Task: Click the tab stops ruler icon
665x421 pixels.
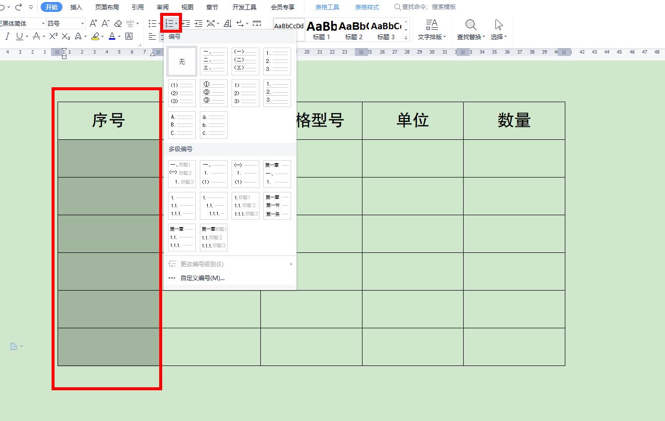Action: point(257,23)
